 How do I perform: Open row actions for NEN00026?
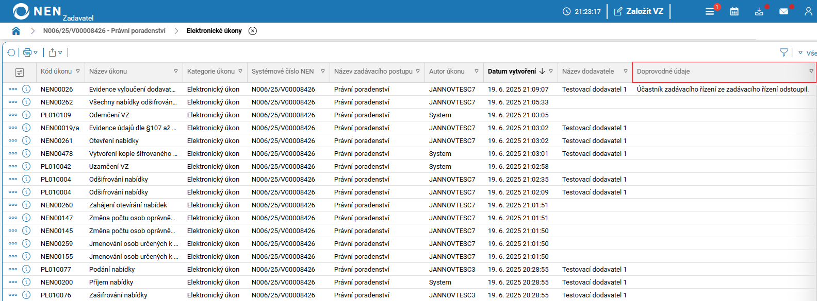coord(13,89)
